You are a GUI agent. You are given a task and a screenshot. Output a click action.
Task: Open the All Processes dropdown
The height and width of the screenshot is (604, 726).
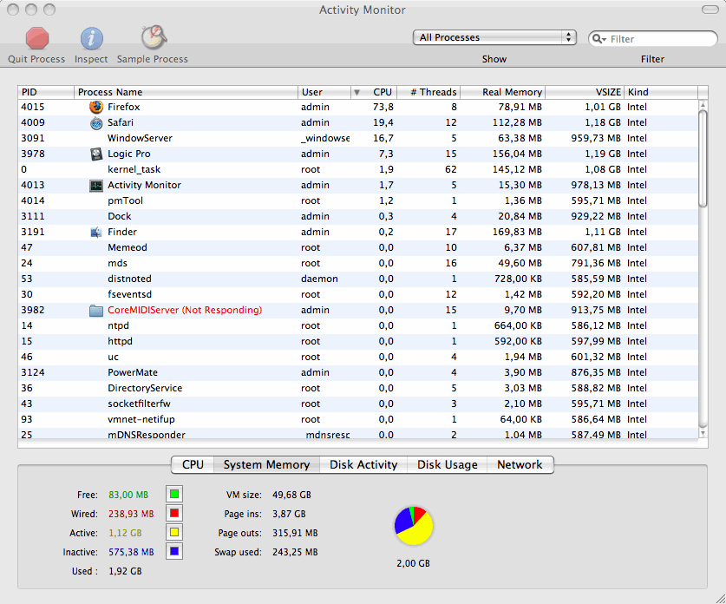(x=494, y=37)
